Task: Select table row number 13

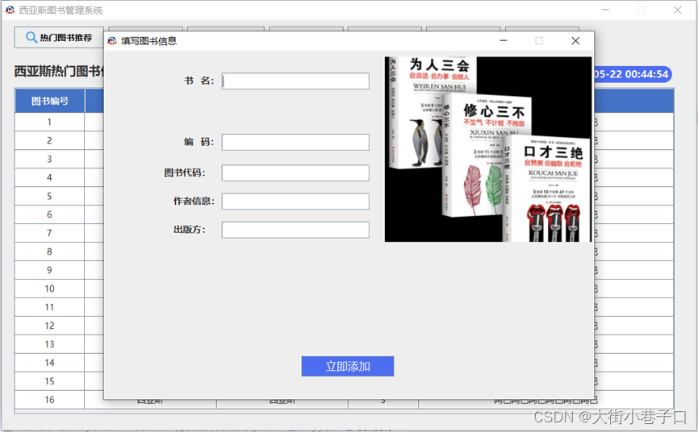Action: 49,344
